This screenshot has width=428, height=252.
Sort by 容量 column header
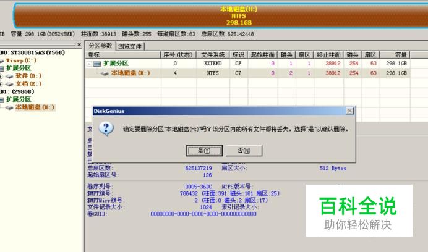point(395,55)
